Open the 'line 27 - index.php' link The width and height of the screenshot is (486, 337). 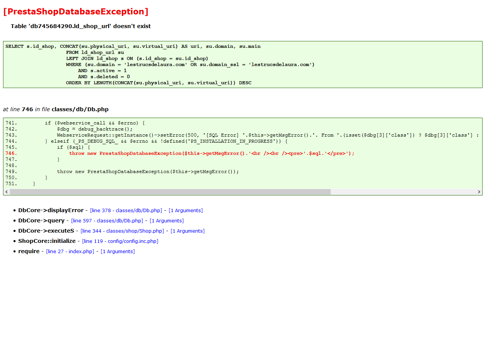click(x=70, y=251)
